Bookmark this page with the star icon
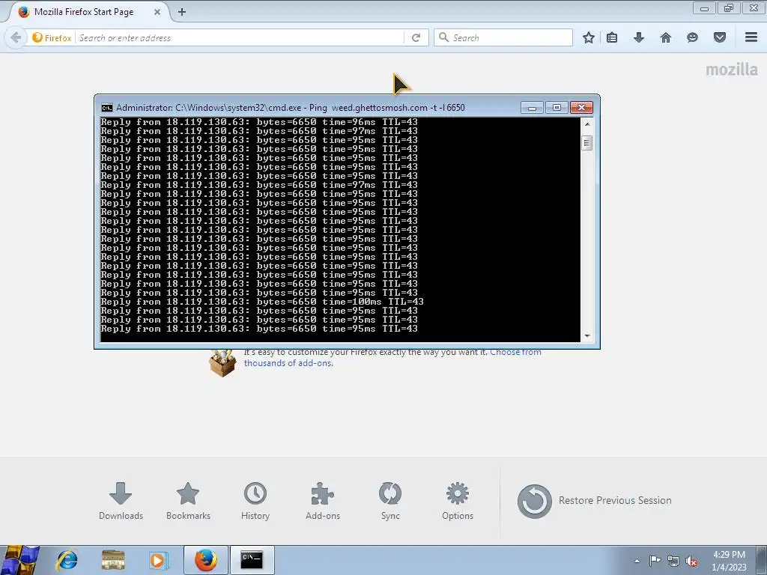The height and width of the screenshot is (575, 767). click(x=589, y=37)
